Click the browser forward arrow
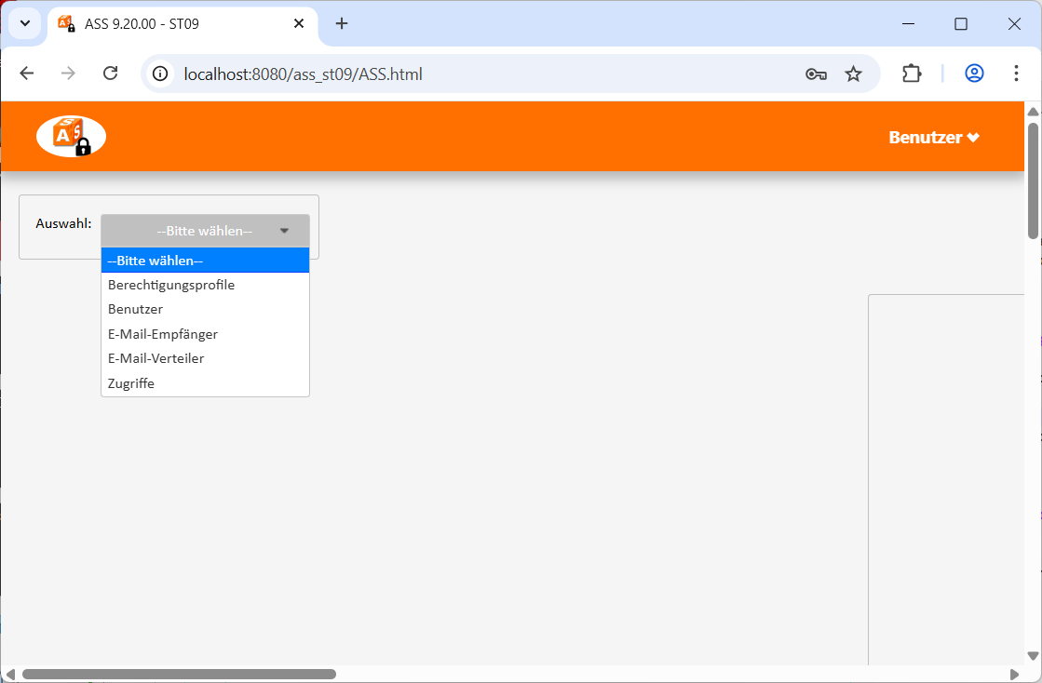Viewport: 1042px width, 683px height. point(68,74)
